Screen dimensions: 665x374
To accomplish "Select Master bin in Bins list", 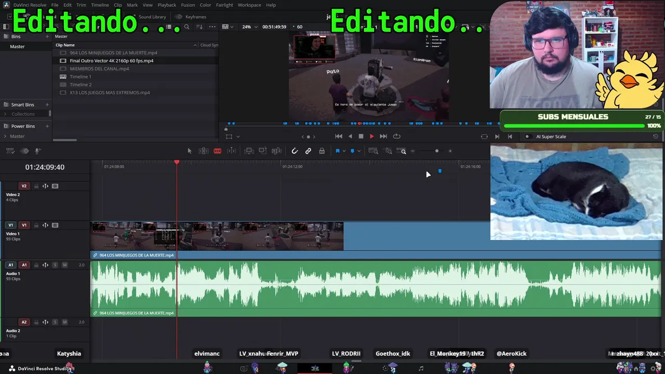I will [17, 46].
